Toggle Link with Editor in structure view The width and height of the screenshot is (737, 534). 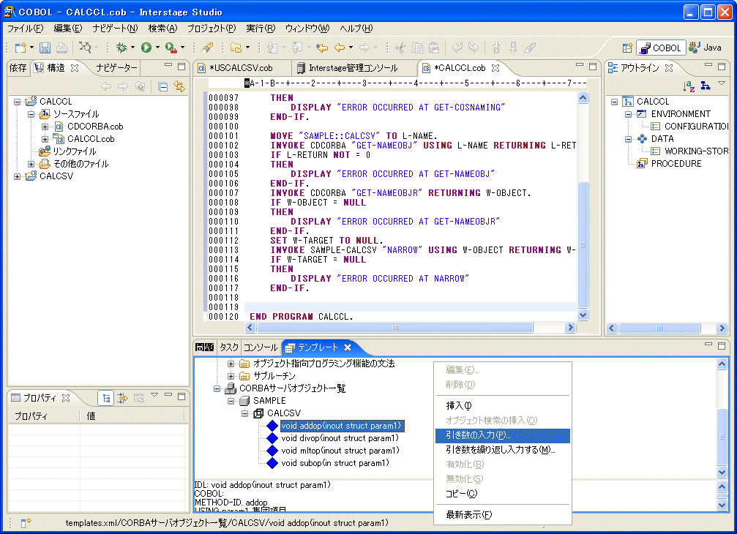pos(179,86)
